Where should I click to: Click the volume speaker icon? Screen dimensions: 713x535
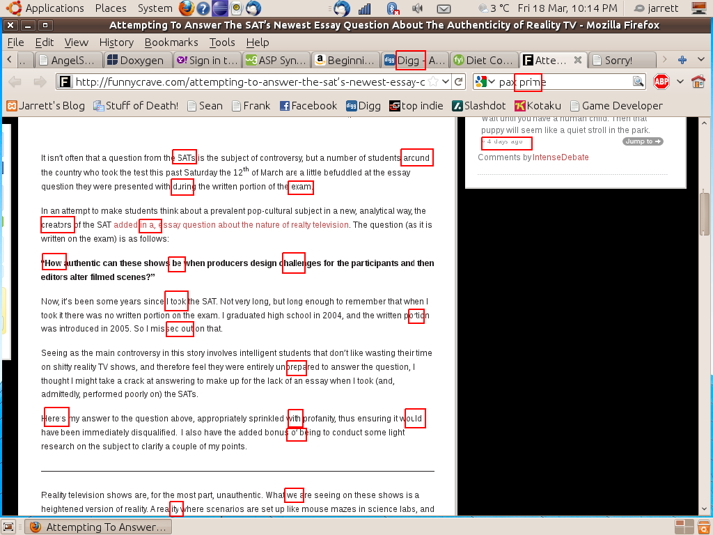pyautogui.click(x=417, y=8)
